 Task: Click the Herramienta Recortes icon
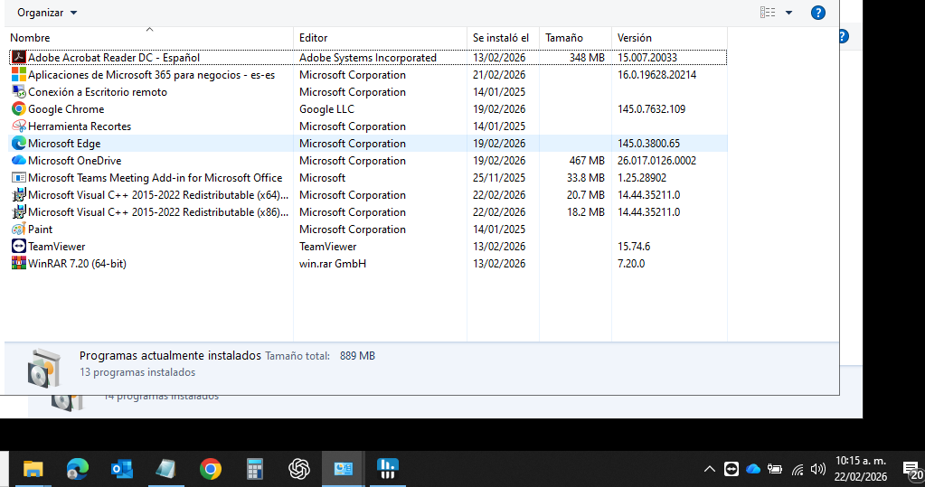pos(18,126)
